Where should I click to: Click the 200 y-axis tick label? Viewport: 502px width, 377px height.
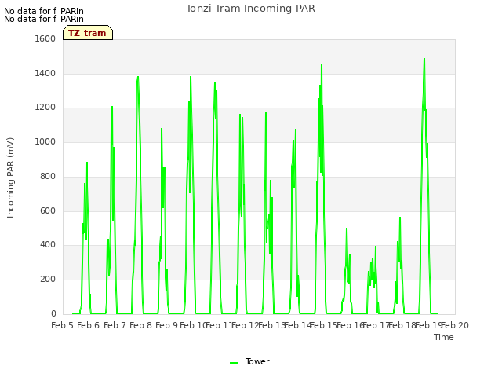click(x=48, y=280)
